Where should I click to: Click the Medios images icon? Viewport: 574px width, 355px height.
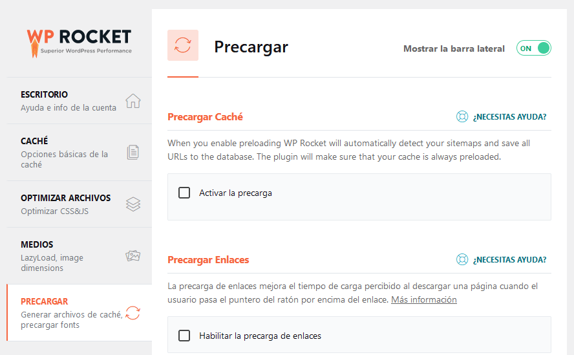click(x=133, y=256)
